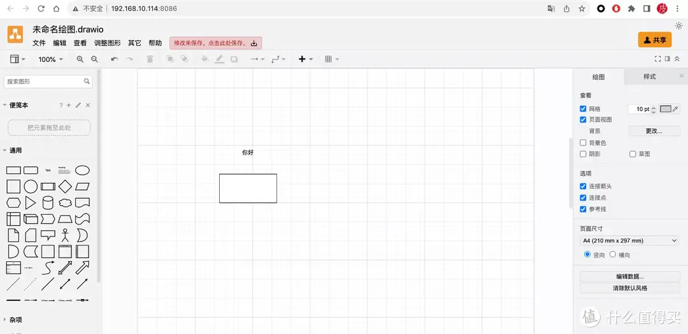Click the redo arrow icon
The image size is (688, 334).
[129, 59]
